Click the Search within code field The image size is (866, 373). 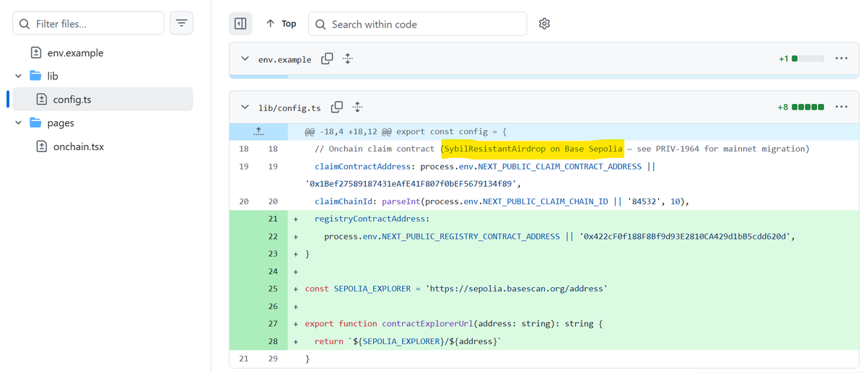(417, 24)
